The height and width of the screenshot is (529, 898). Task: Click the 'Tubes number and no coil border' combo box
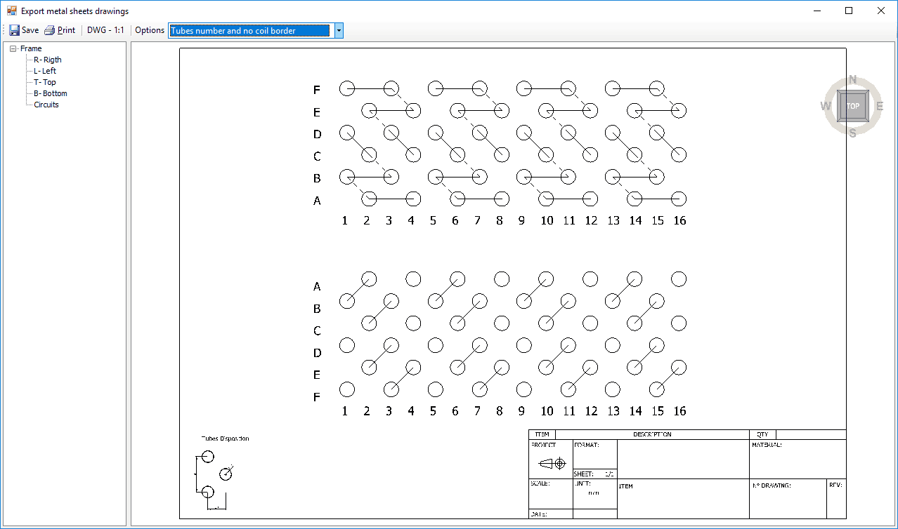(x=249, y=30)
